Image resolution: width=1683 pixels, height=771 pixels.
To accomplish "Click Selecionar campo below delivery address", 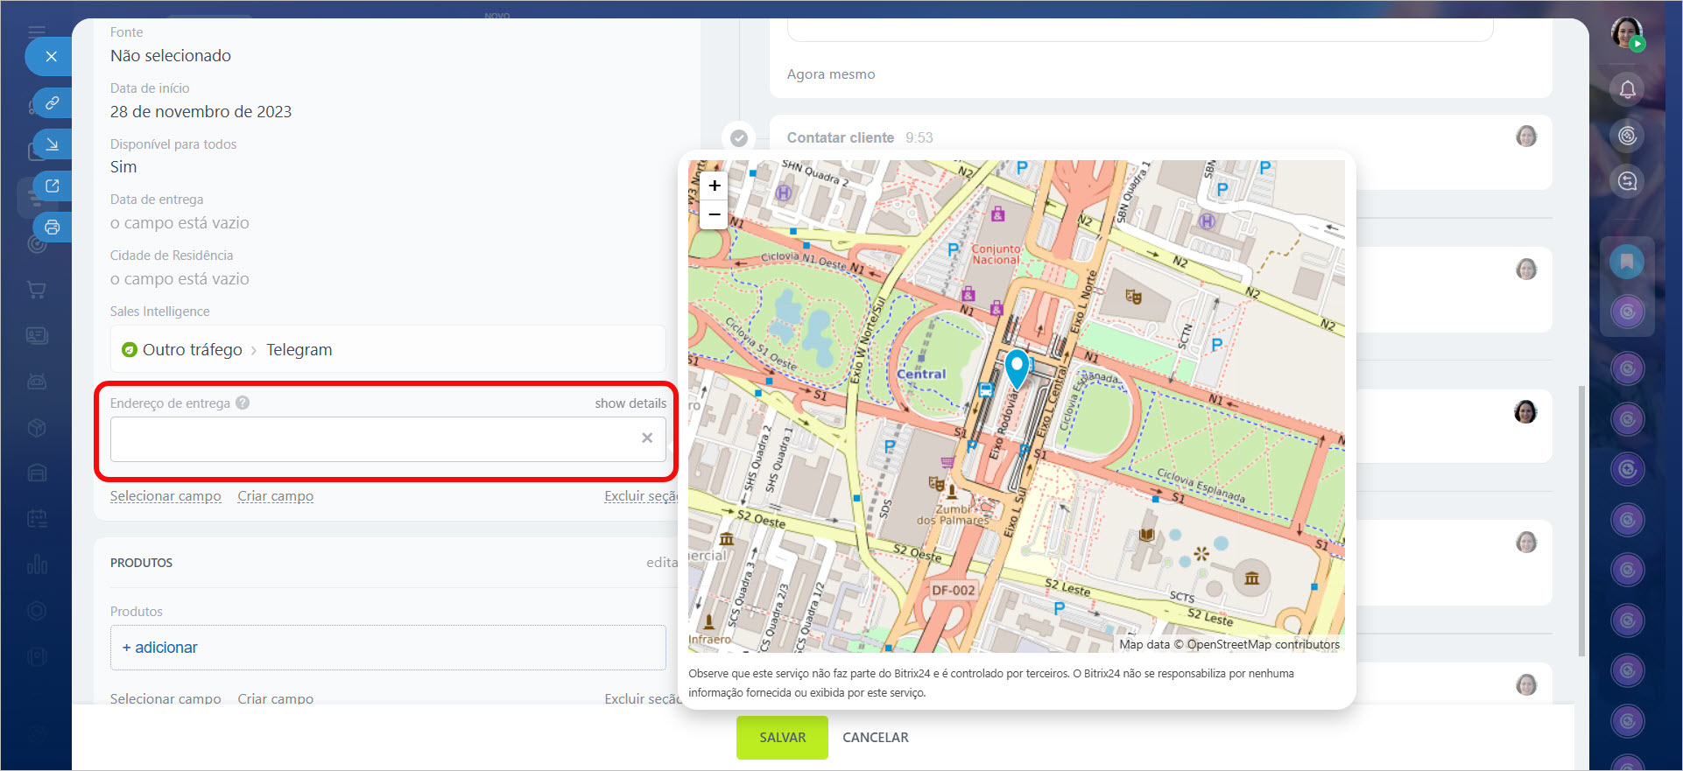I will pos(165,496).
